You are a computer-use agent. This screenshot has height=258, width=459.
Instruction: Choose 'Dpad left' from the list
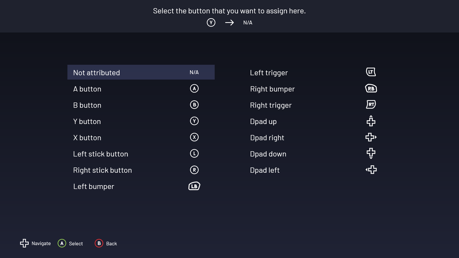click(265, 170)
